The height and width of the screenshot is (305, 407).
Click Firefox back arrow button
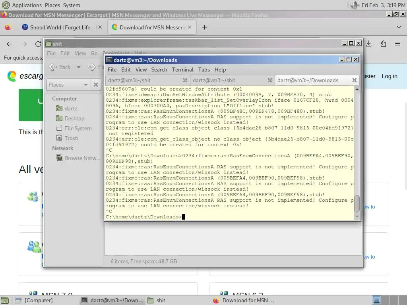pyautogui.click(x=10, y=44)
